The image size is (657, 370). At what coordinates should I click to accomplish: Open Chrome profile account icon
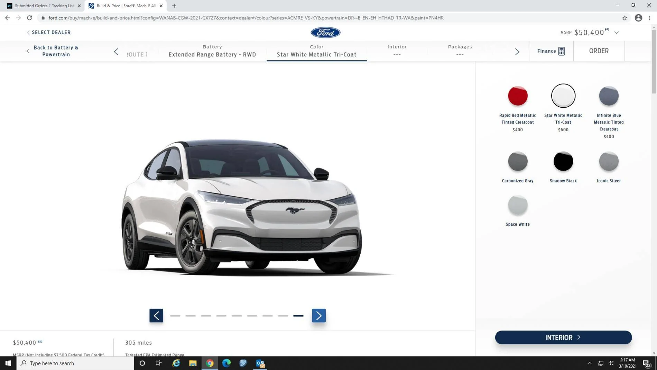pyautogui.click(x=638, y=18)
